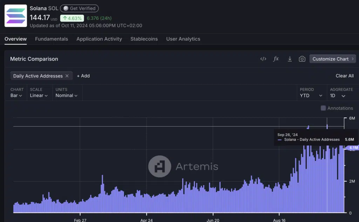Switch to the Overview tab
This screenshot has height=222, width=359.
pyautogui.click(x=15, y=39)
